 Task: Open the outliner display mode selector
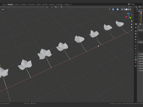coord(137,7)
